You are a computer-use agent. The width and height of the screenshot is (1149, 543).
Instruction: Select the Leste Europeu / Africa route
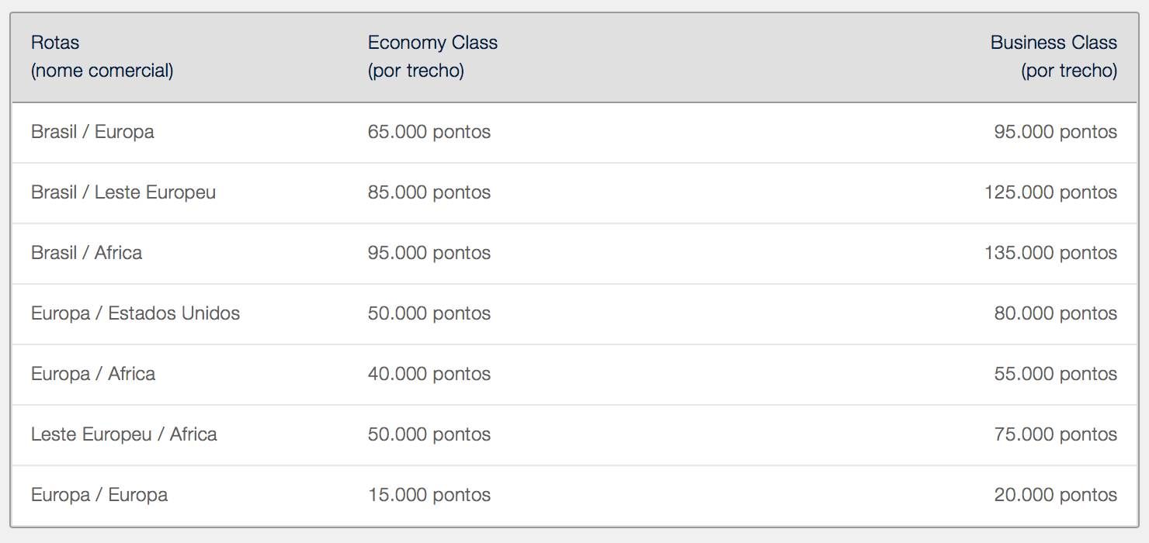(124, 434)
